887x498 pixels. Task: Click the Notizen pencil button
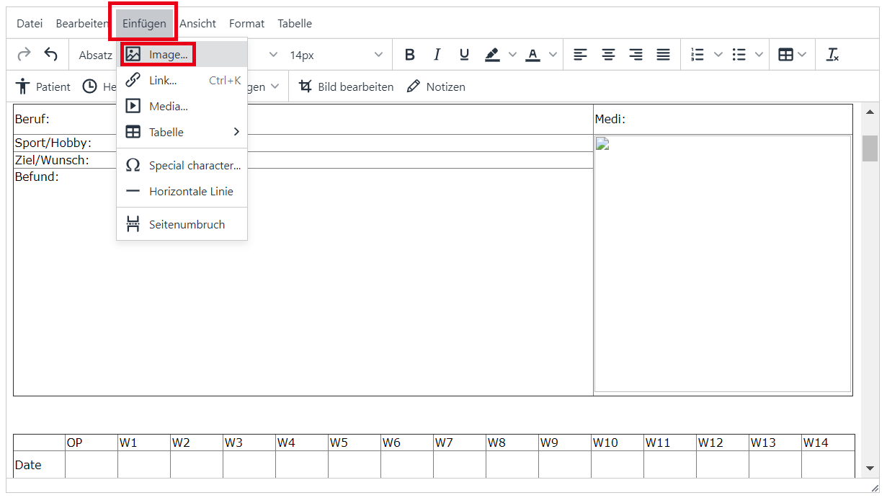point(436,86)
